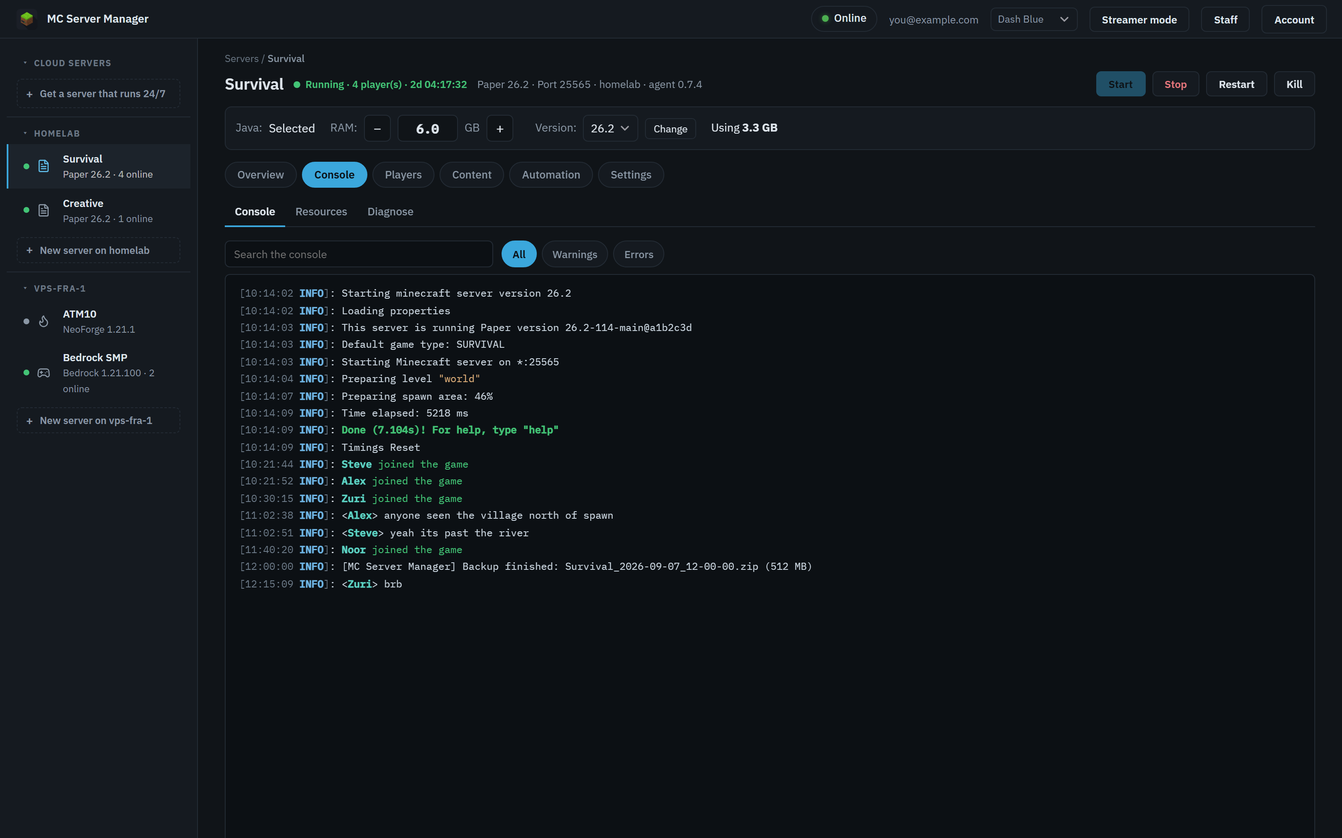Decrease RAM with the minus button
Screen dimensions: 1342x838
[x=377, y=129]
